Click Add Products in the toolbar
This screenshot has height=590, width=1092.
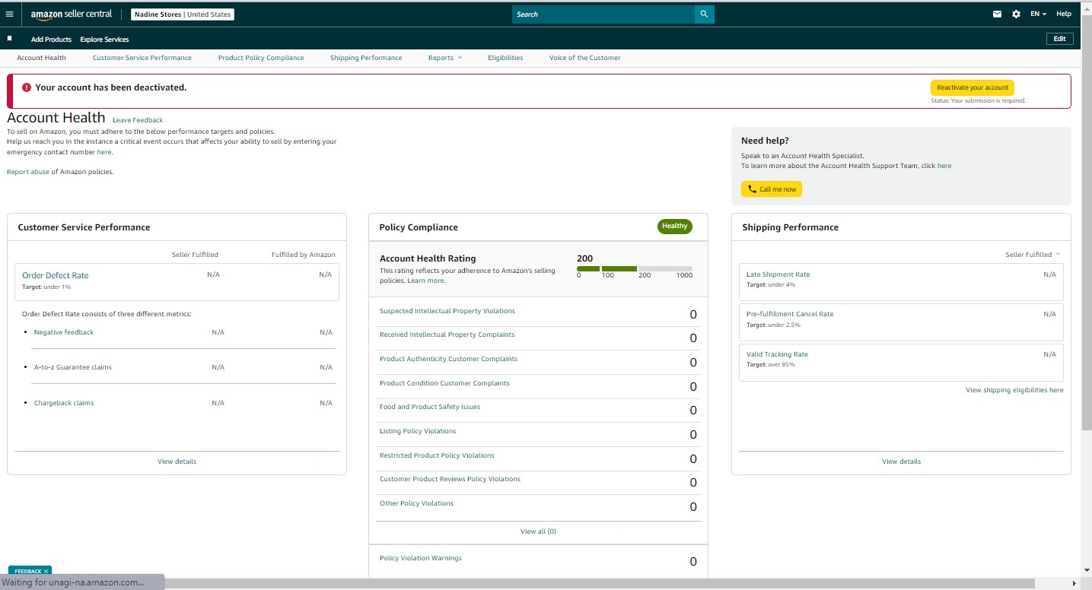(x=51, y=40)
